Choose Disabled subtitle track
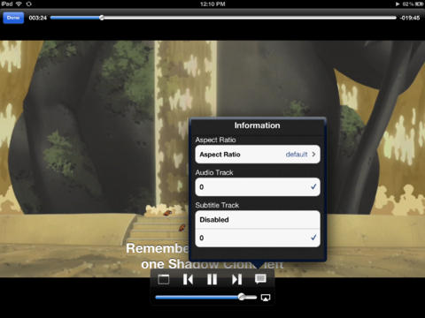Viewport: 425px width, 318px height. pos(258,220)
